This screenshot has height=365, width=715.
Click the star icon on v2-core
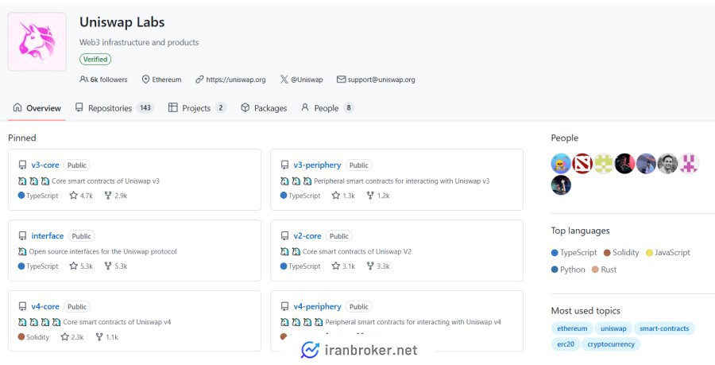pos(336,266)
